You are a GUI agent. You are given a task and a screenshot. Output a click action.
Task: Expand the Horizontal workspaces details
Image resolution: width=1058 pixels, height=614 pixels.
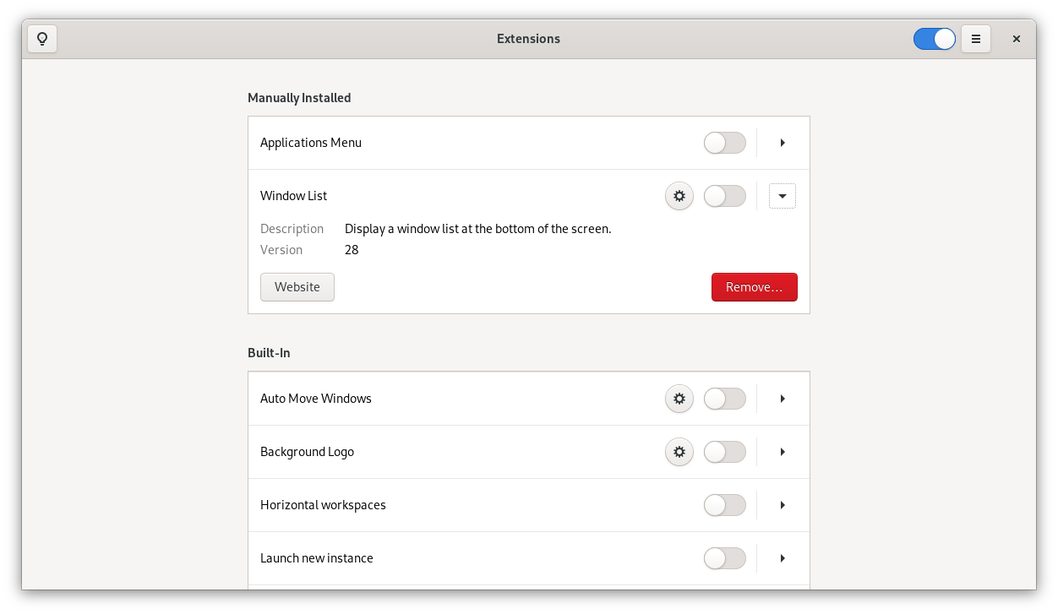783,505
